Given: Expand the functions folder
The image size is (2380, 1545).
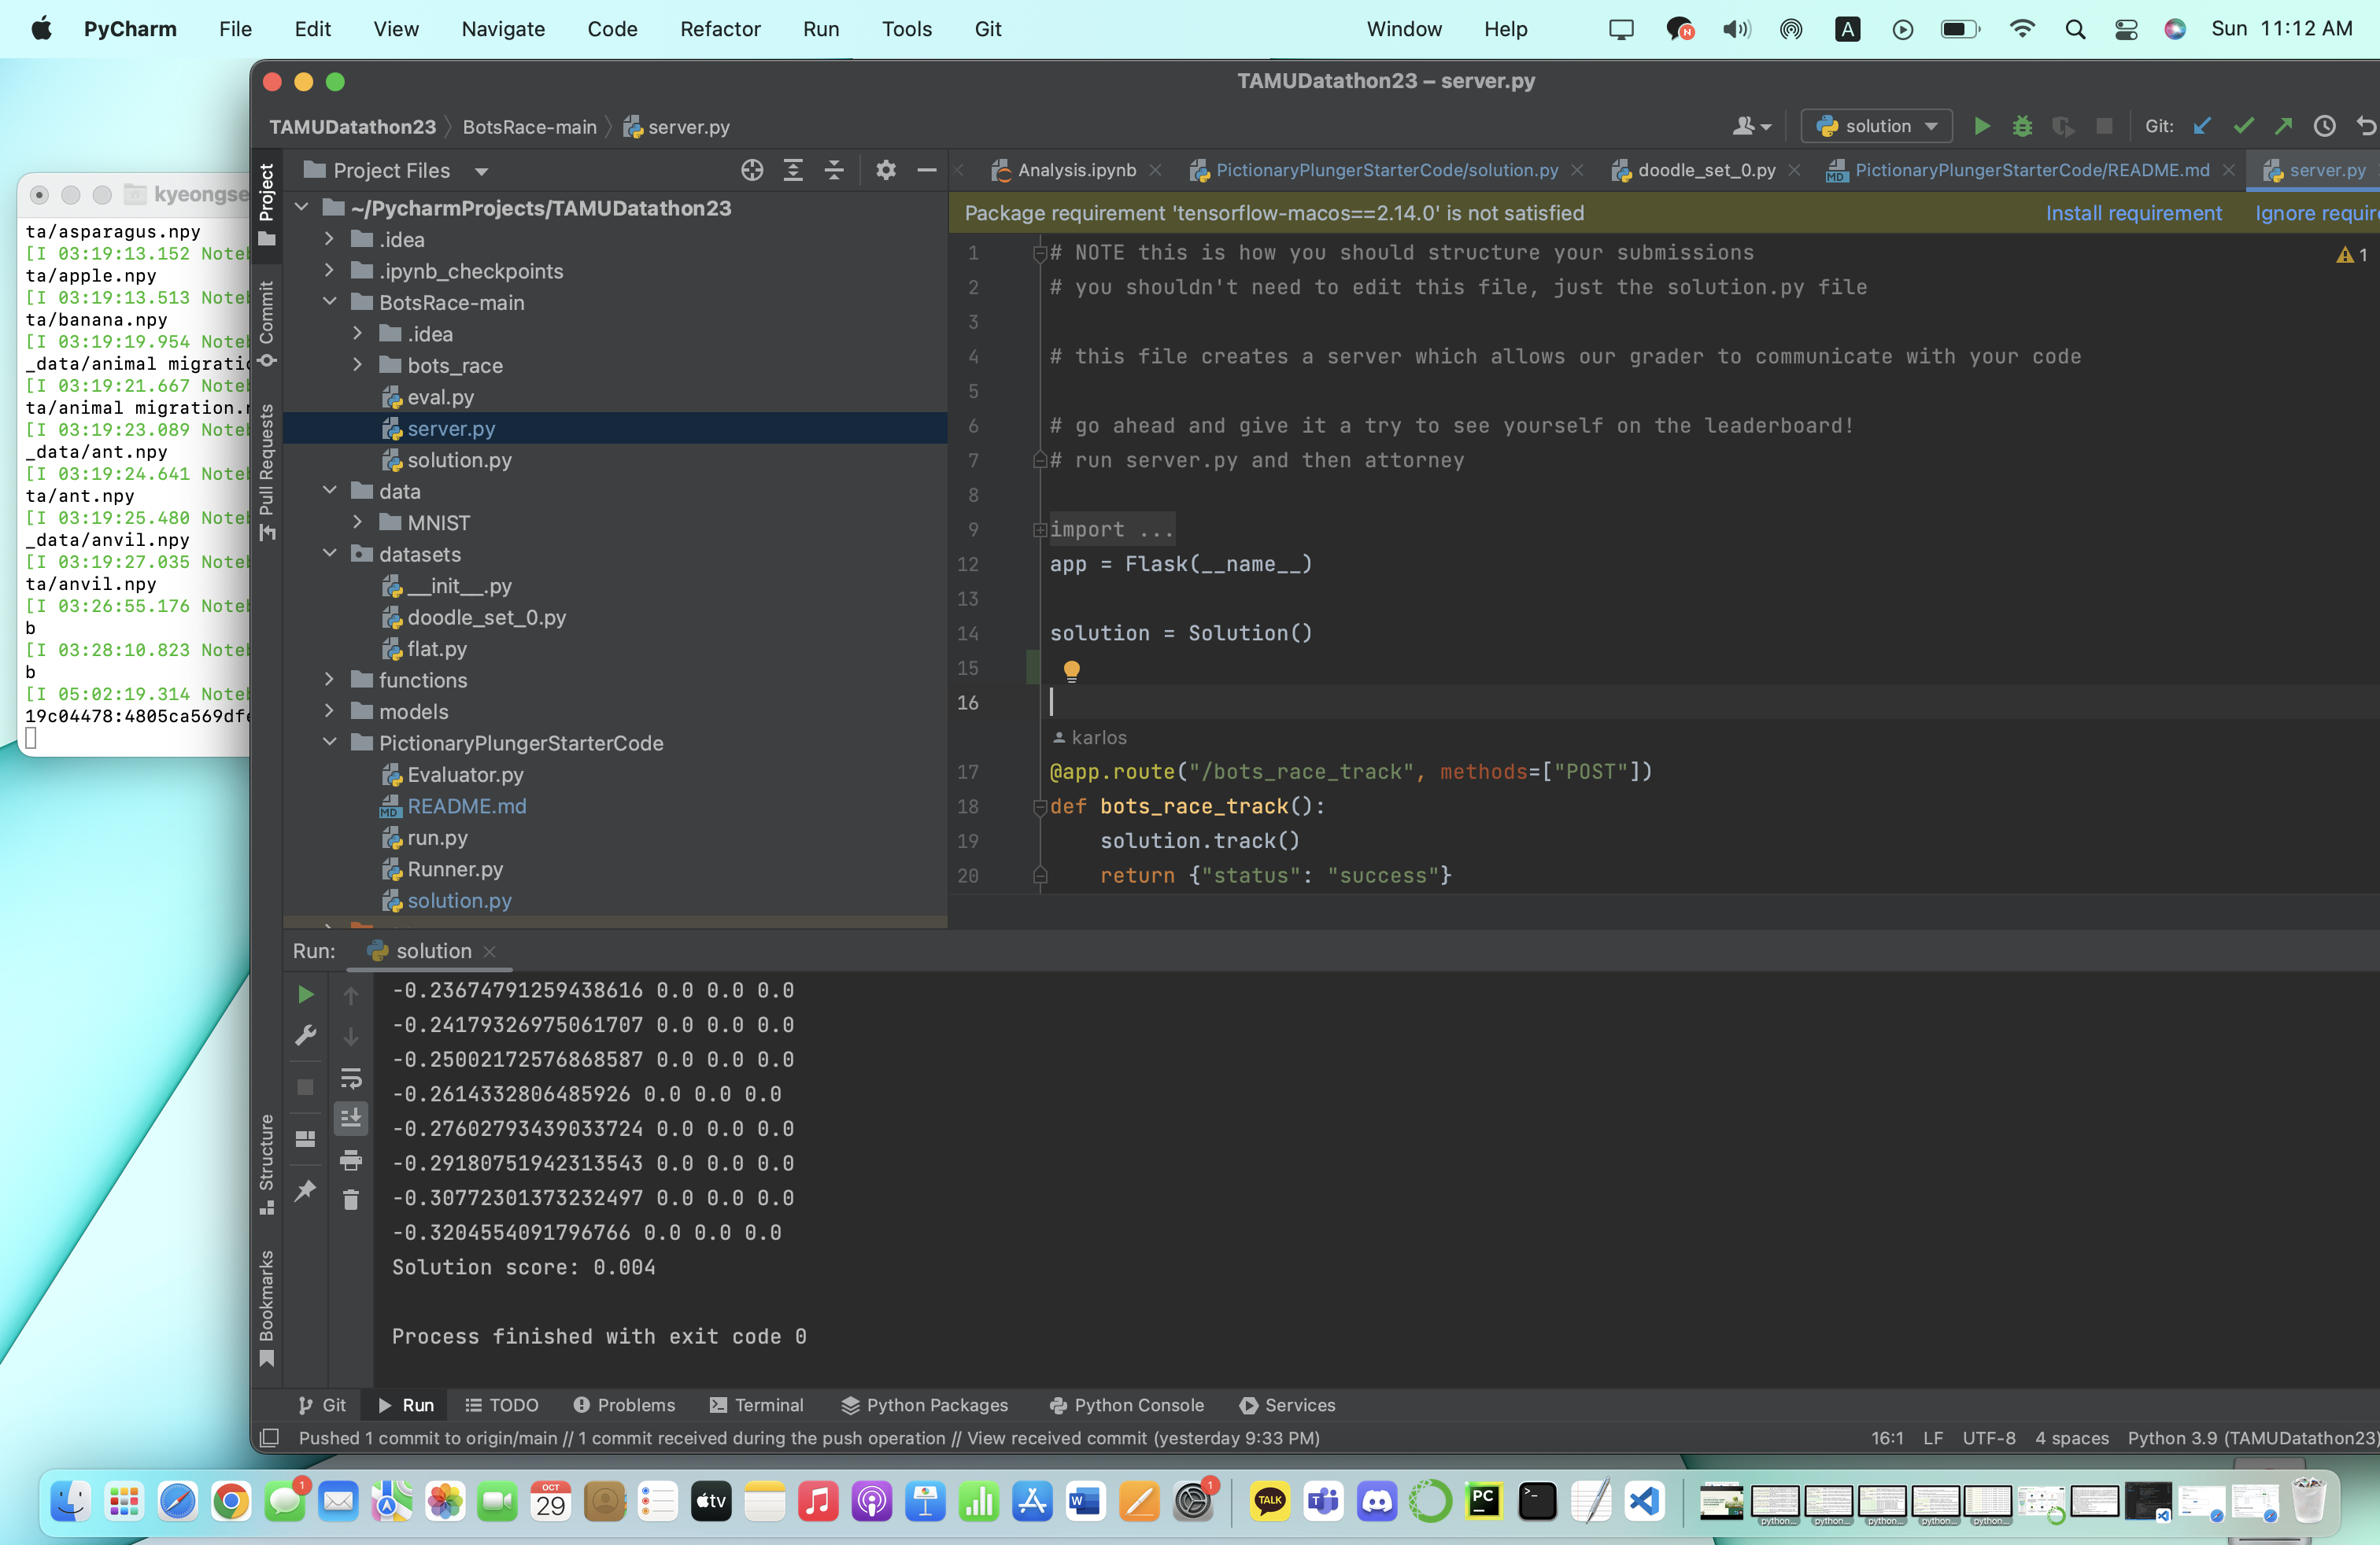Looking at the screenshot, I should click(x=330, y=680).
